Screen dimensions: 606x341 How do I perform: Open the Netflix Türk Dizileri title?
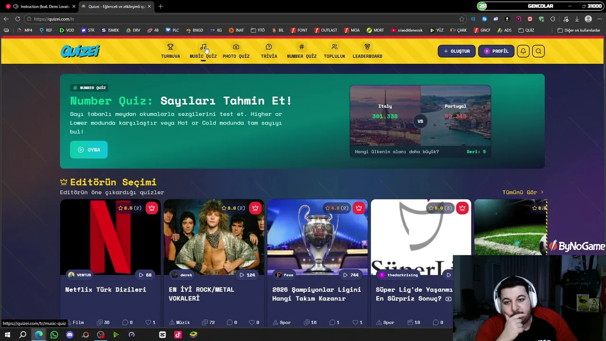click(106, 289)
